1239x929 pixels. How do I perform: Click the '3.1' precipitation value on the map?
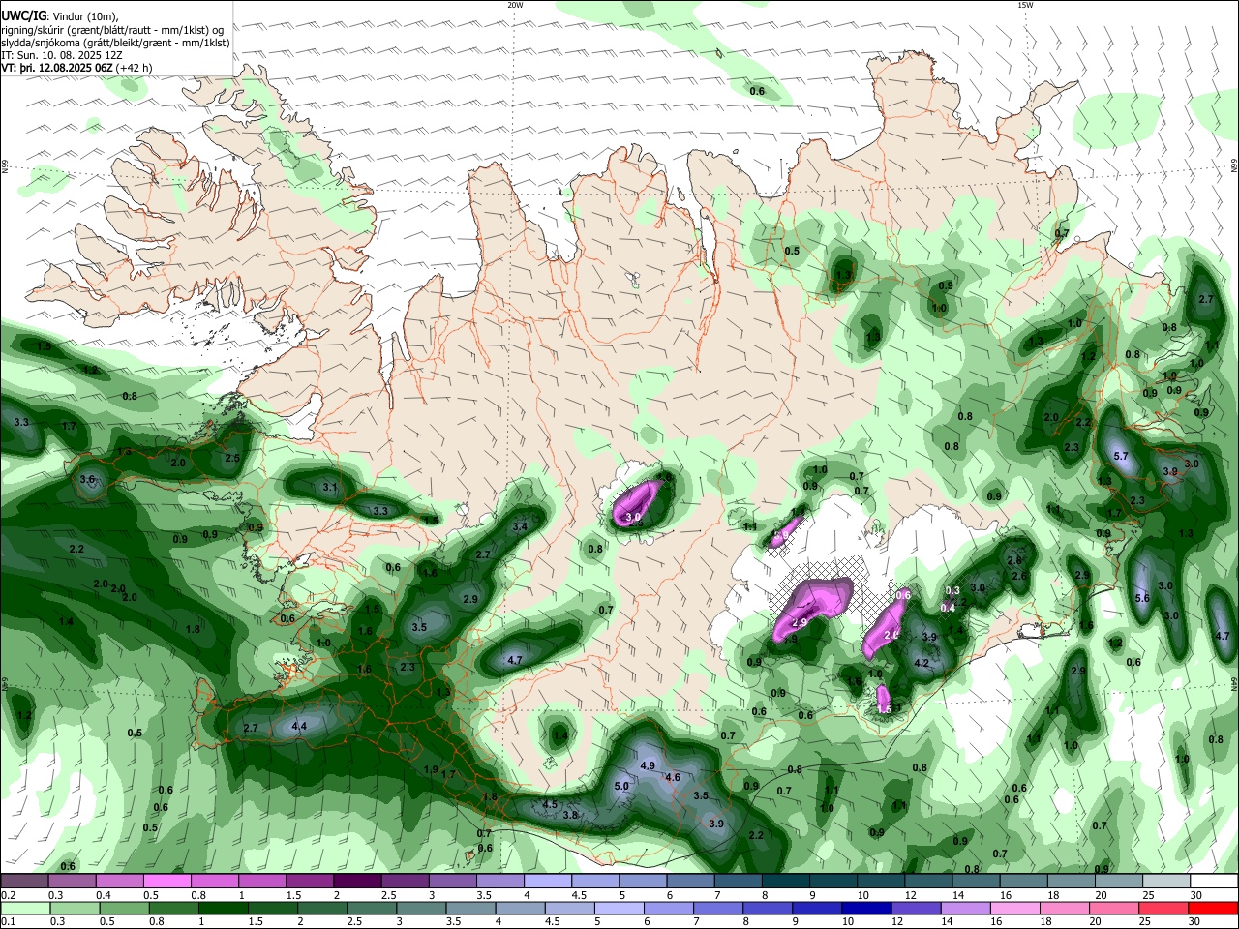coord(330,487)
